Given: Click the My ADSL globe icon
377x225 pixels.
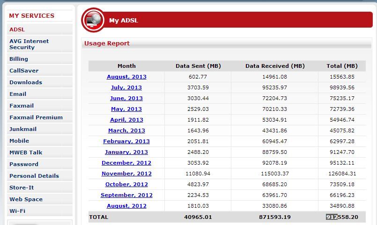Looking at the screenshot, I should tap(93, 20).
